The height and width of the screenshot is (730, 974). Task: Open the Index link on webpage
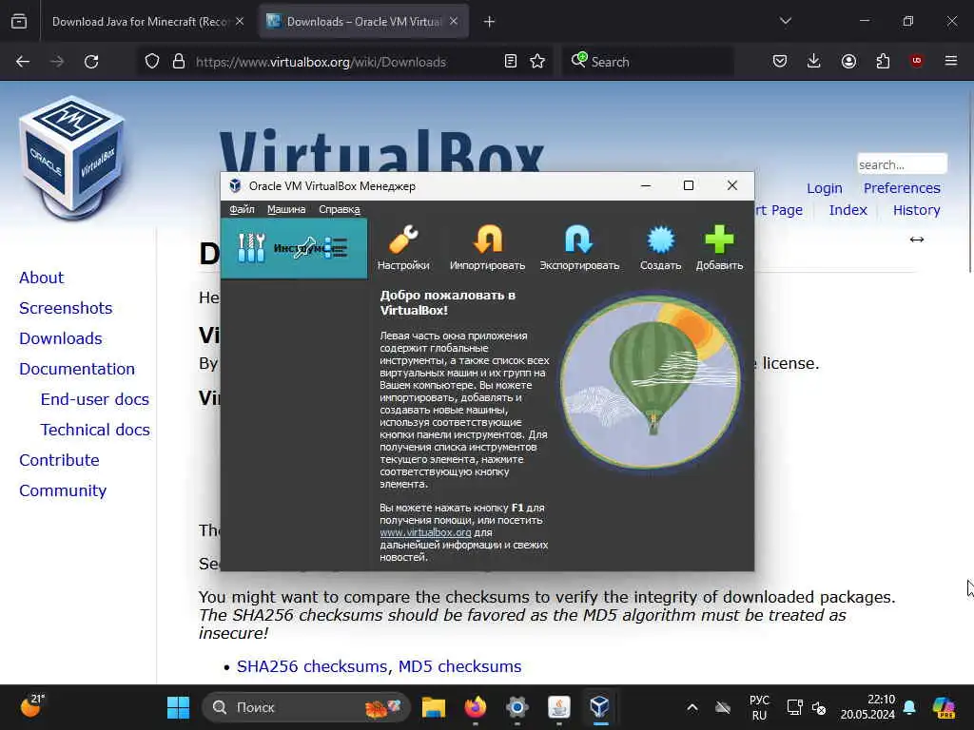tap(847, 210)
